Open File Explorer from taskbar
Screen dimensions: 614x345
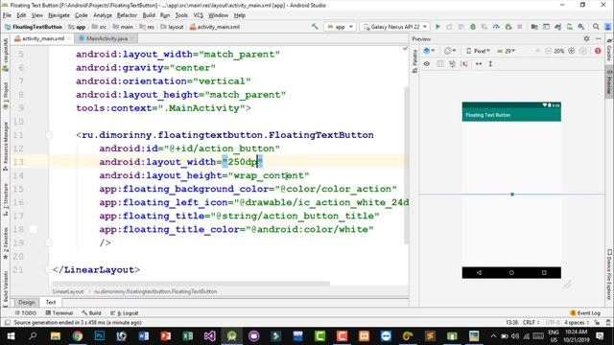coord(56,336)
